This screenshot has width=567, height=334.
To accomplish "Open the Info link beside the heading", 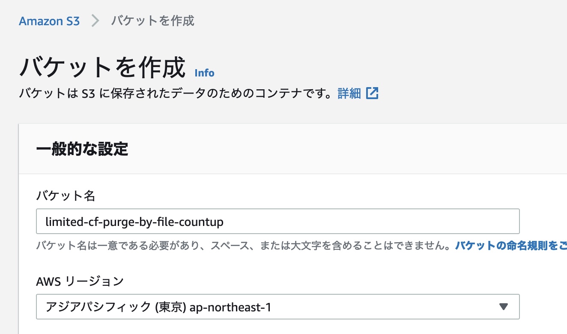I will [x=204, y=73].
